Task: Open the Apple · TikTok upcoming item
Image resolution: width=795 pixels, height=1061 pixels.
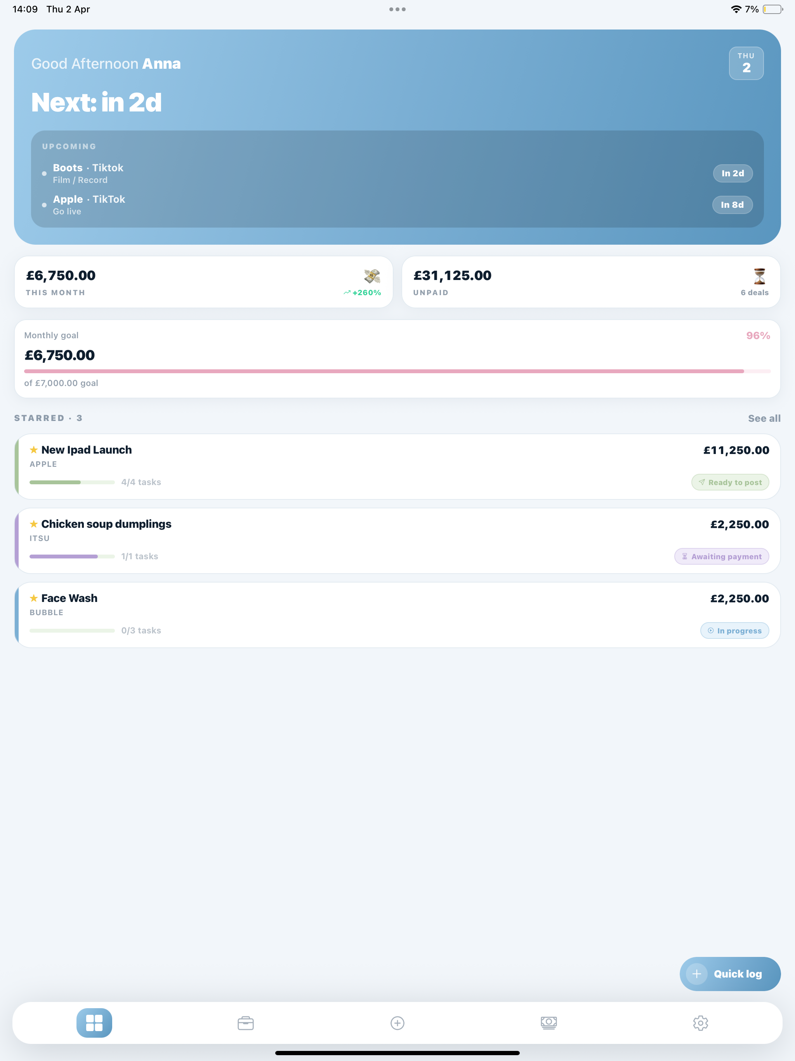Action: (397, 205)
